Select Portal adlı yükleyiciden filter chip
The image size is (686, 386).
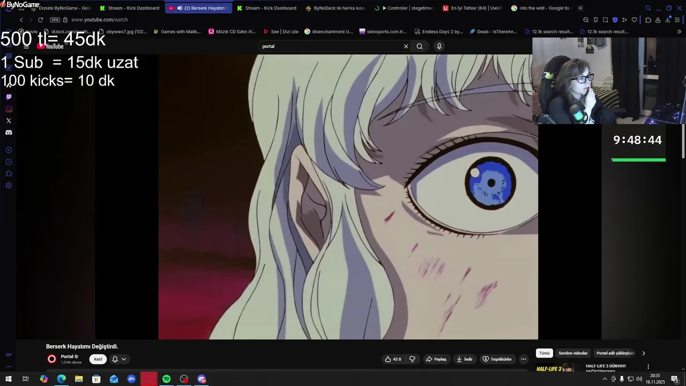(615, 353)
